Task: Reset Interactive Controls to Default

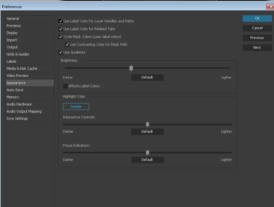Action: tap(148, 132)
